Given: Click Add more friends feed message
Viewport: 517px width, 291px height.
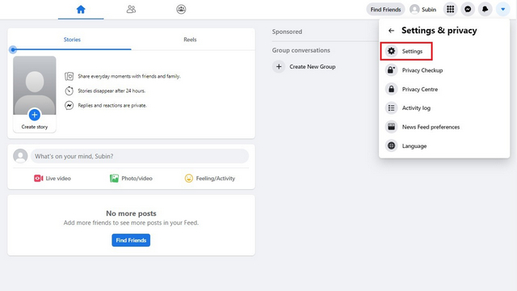Looking at the screenshot, I should (131, 223).
